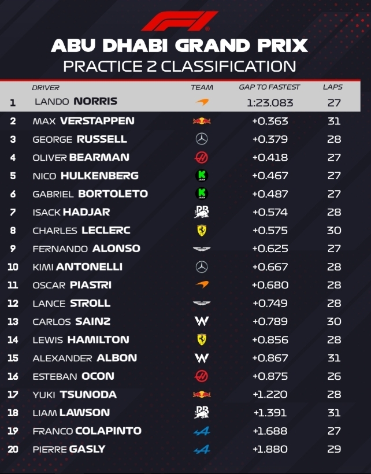Select the Racing Bulls logo by Isack Hadjar
The height and width of the screenshot is (474, 371).
[x=202, y=212]
